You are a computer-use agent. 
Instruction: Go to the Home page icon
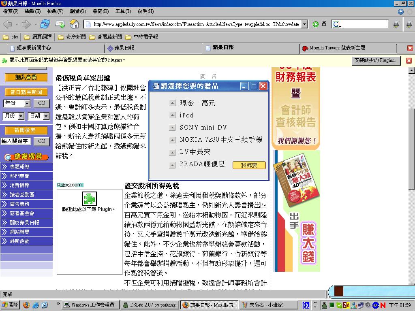(x=75, y=24)
